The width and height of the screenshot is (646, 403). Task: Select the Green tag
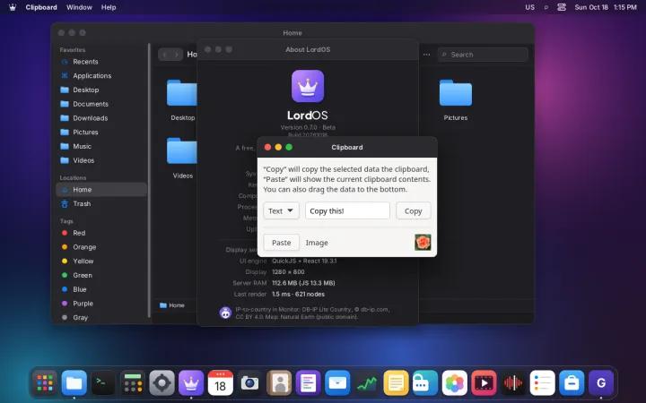coord(101,275)
